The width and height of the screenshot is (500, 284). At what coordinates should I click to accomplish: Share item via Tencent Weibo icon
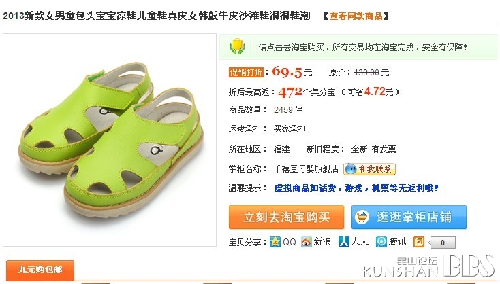[x=381, y=243]
